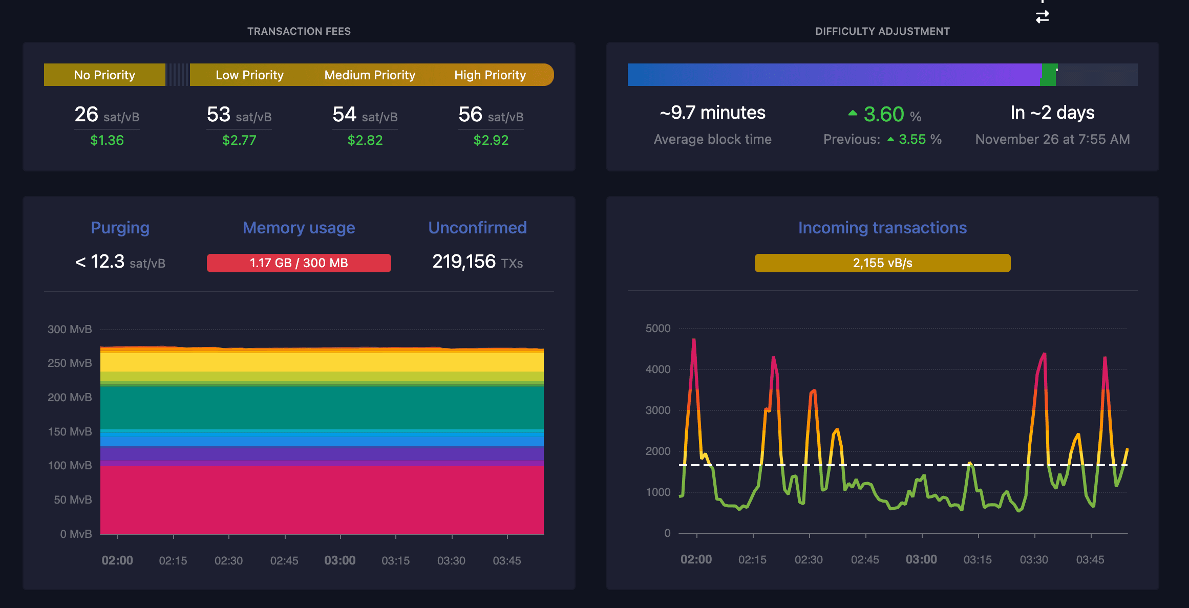Open the Purging link
Viewport: 1189px width, 608px height.
pyautogui.click(x=120, y=228)
